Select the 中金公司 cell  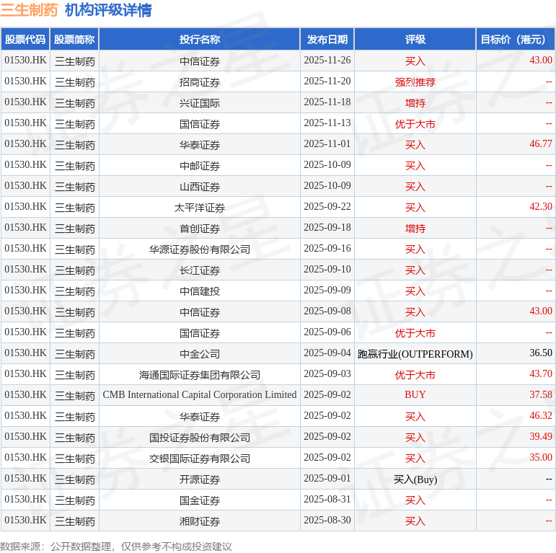coord(200,354)
